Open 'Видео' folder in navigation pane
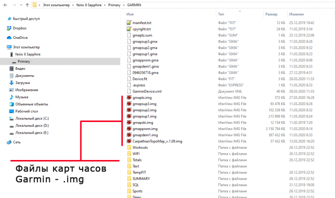This screenshot has height=198, width=335. [20, 69]
